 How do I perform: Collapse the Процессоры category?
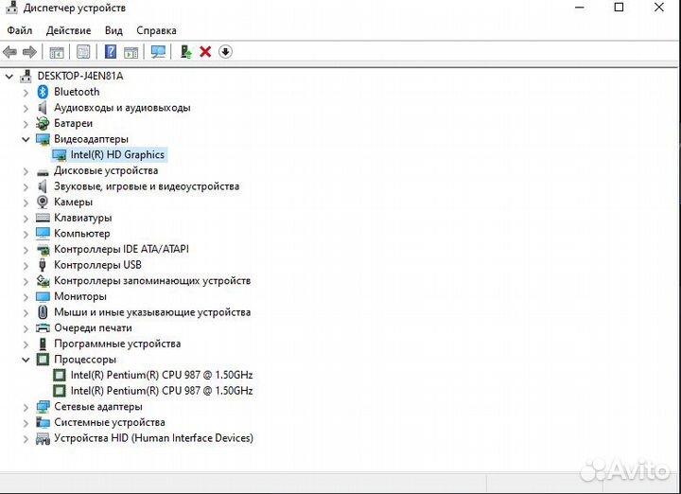pos(26,360)
